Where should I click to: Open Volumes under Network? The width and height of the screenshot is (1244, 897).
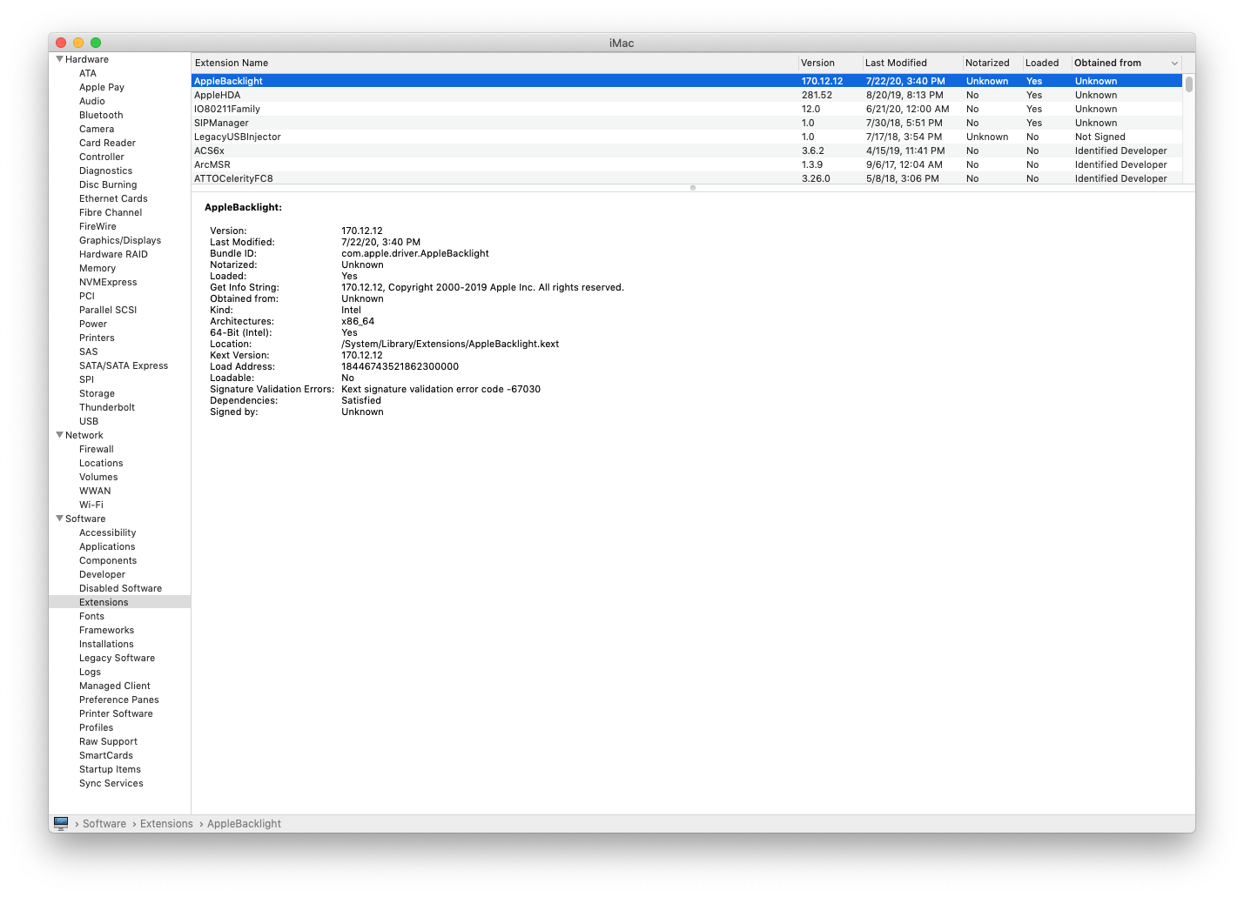pyautogui.click(x=98, y=477)
